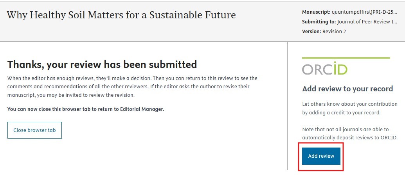The height and width of the screenshot is (194, 405).
Task: Click the bold Submitting to: label
Action: click(x=317, y=22)
